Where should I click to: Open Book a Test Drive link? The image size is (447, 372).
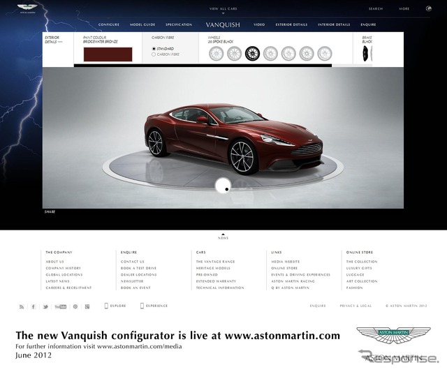click(x=138, y=268)
